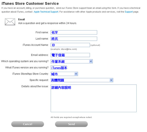Open the operating system dropdown arrow
The height and width of the screenshot is (132, 147).
tap(91, 61)
